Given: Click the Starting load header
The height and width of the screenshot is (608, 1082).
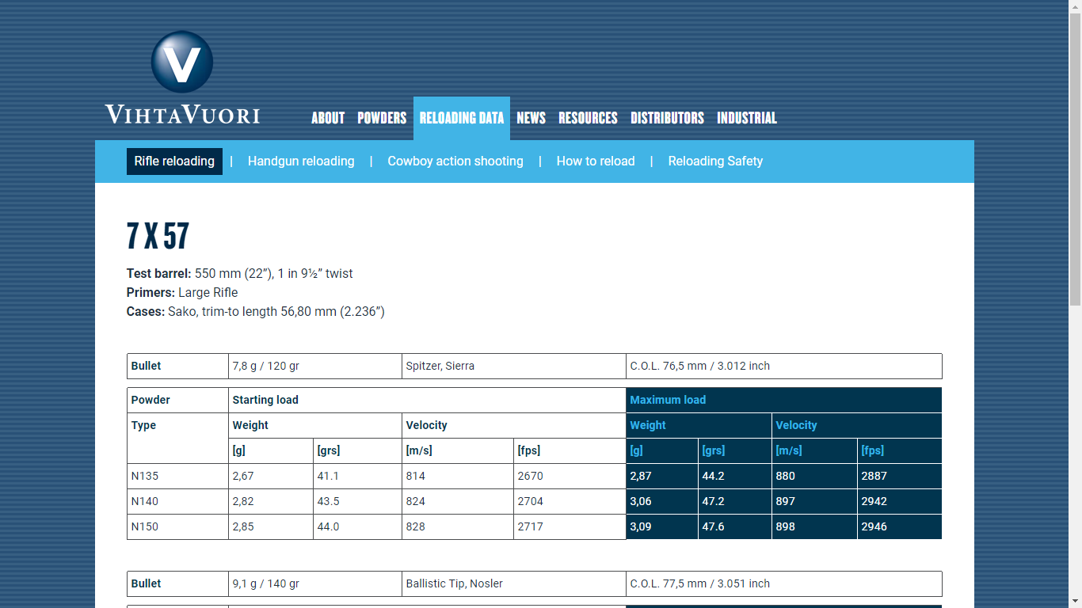Looking at the screenshot, I should 427,401.
